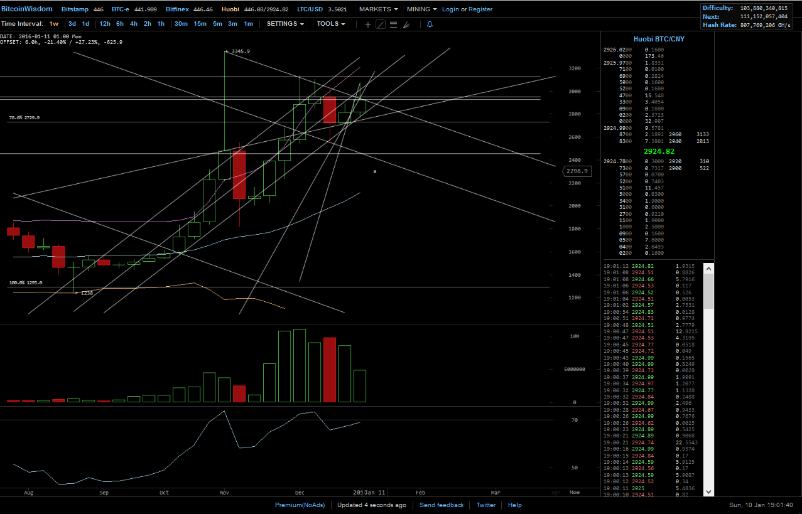Click the current price 2924.82 in order book
This screenshot has height=514, width=802.
659,152
